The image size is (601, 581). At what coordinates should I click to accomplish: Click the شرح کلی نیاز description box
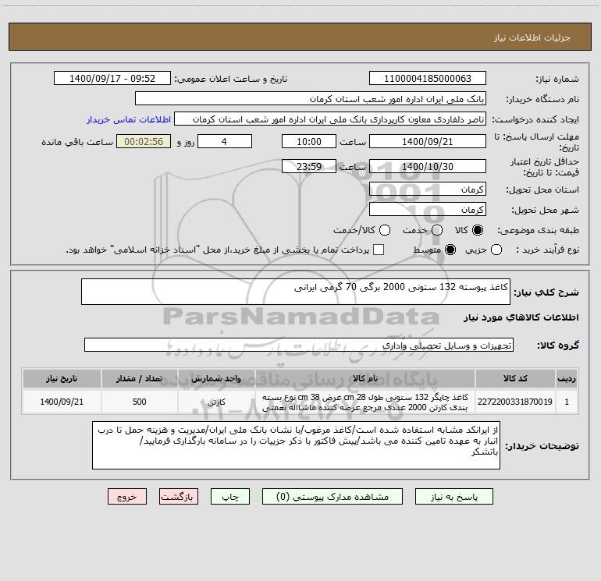point(296,292)
